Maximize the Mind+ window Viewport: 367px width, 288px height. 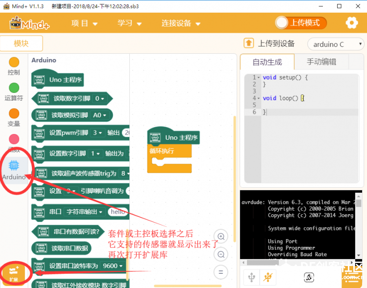coord(339,6)
